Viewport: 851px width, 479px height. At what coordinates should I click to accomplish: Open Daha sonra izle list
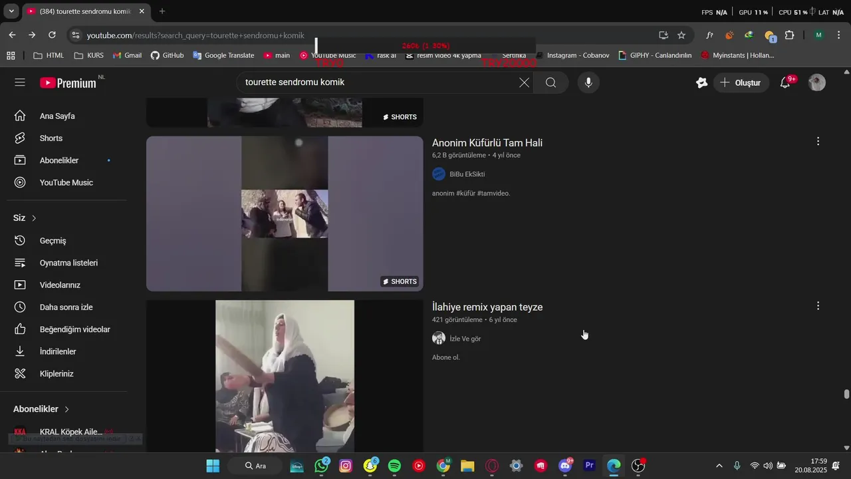click(x=66, y=307)
